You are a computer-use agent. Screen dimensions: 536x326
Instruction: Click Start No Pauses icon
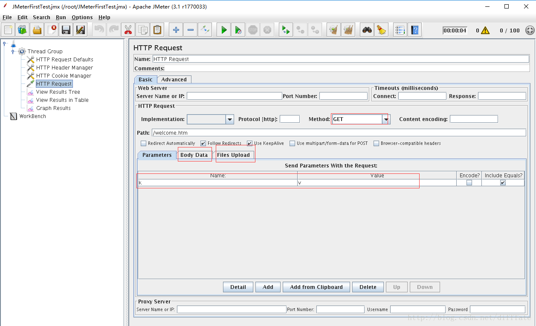click(238, 30)
